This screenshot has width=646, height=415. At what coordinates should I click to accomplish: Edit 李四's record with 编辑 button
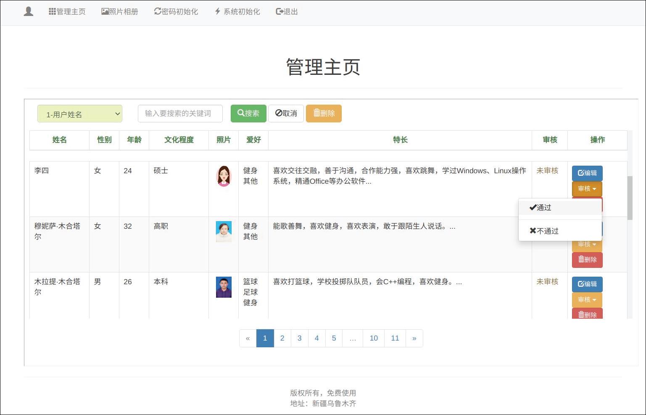coord(587,173)
